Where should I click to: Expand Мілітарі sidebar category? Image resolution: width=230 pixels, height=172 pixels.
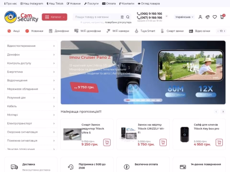click(31, 115)
